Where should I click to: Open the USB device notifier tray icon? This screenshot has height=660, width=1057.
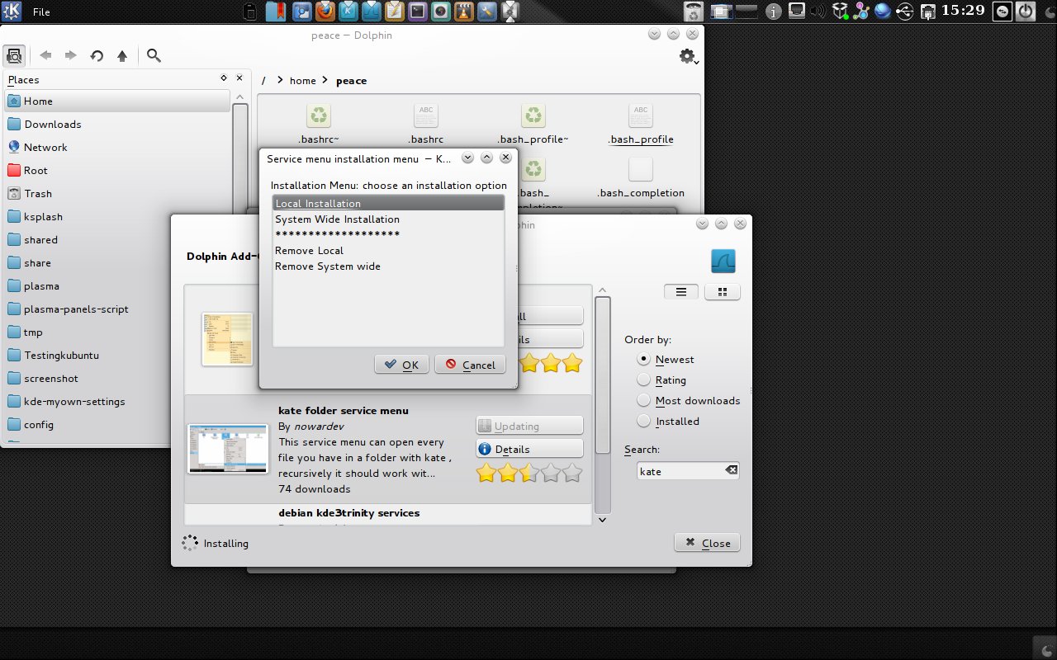(904, 12)
